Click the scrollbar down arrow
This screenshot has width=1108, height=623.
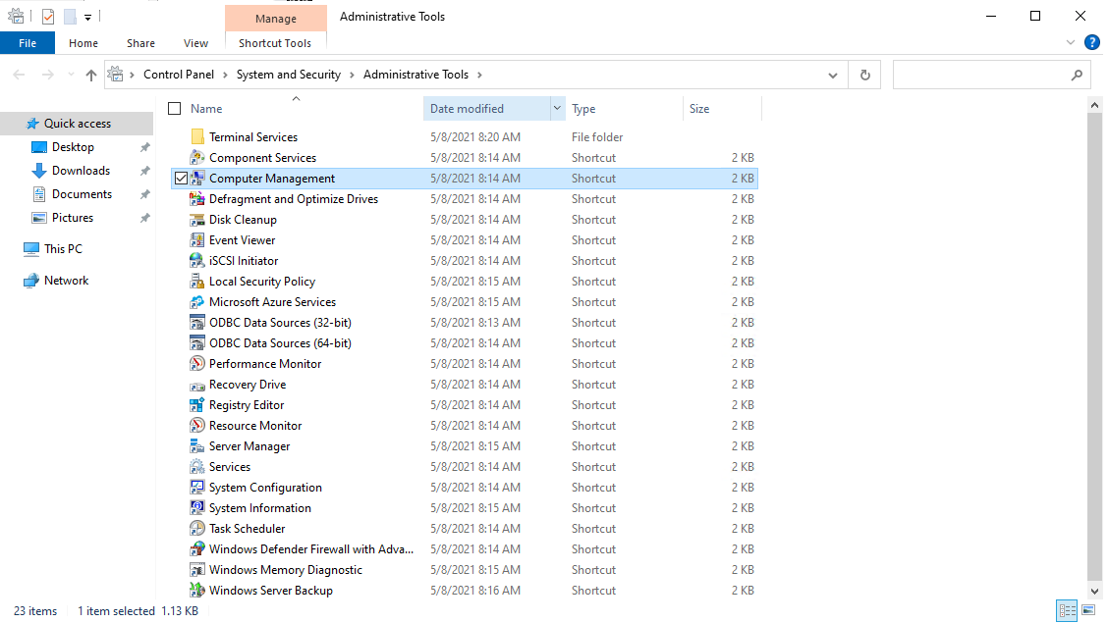(x=1094, y=592)
